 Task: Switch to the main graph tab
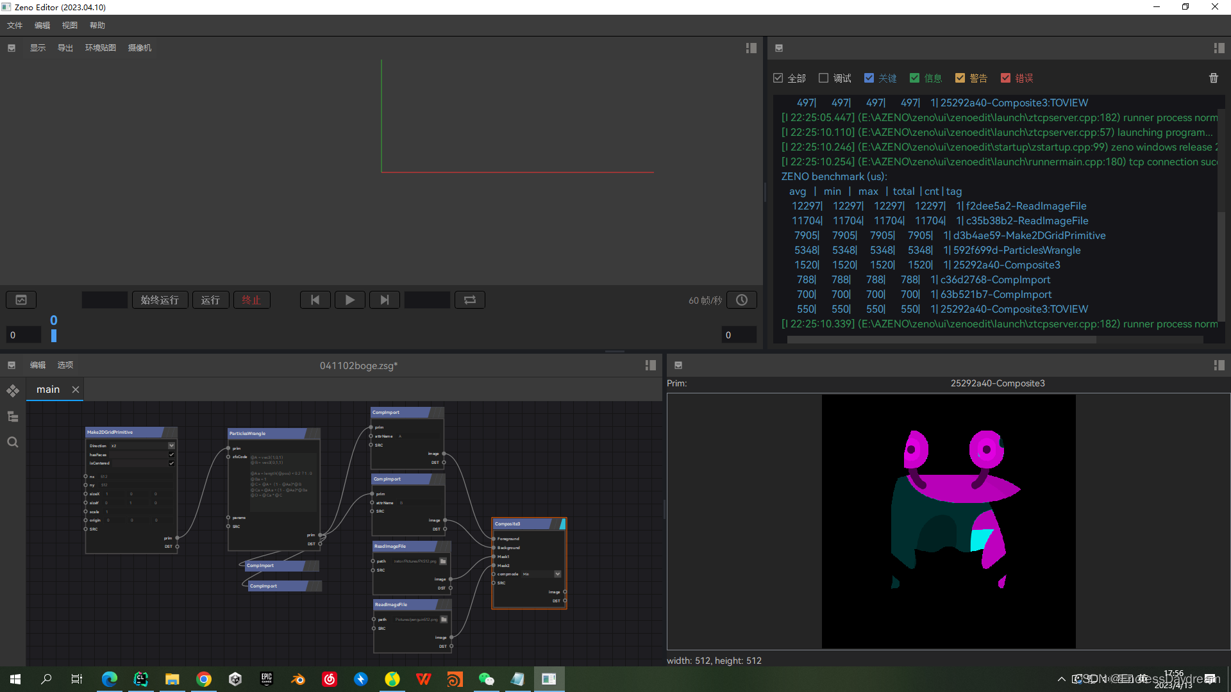(x=47, y=389)
